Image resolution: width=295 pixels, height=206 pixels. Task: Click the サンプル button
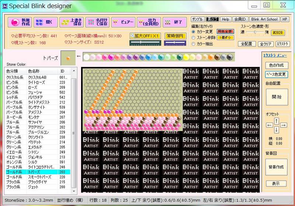198,19
